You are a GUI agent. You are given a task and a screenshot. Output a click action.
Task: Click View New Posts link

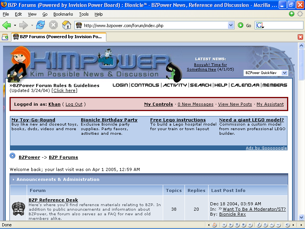pyautogui.click(x=235, y=104)
